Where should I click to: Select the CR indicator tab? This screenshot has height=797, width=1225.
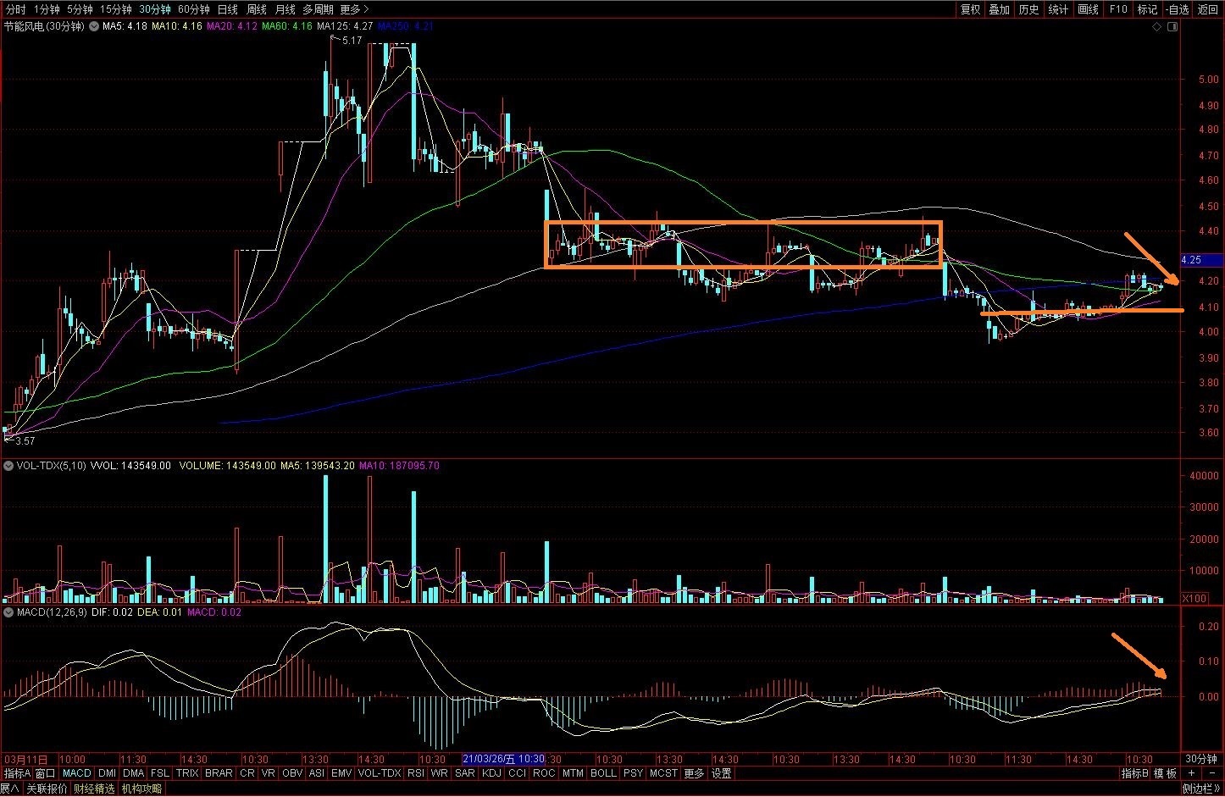[x=247, y=773]
